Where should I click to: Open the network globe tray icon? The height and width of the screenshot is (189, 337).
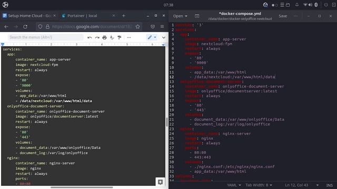[265, 5]
